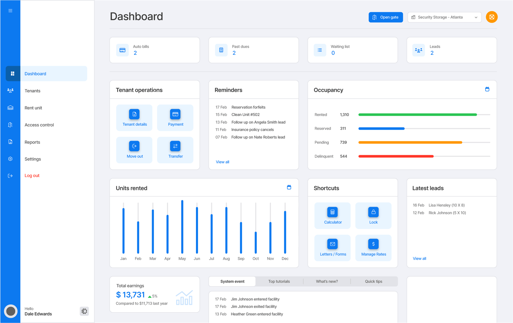Switch to the Quick tips tab
Viewport: 513px width, 323px height.
pyautogui.click(x=373, y=281)
